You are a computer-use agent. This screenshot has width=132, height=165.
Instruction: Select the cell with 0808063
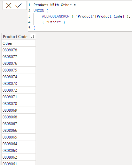[19, 151]
